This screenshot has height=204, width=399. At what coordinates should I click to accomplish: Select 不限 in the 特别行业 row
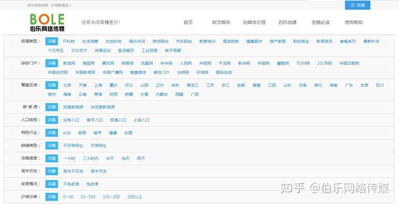pyautogui.click(x=52, y=133)
